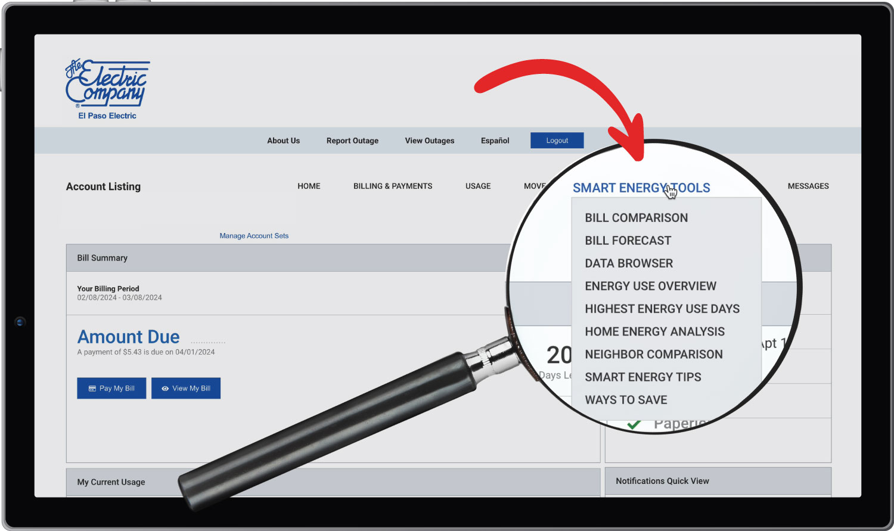Viewport: 894px width, 531px height.
Task: Click the billing period dates 02/08/2024 - 03/08/2024
Action: pos(119,297)
